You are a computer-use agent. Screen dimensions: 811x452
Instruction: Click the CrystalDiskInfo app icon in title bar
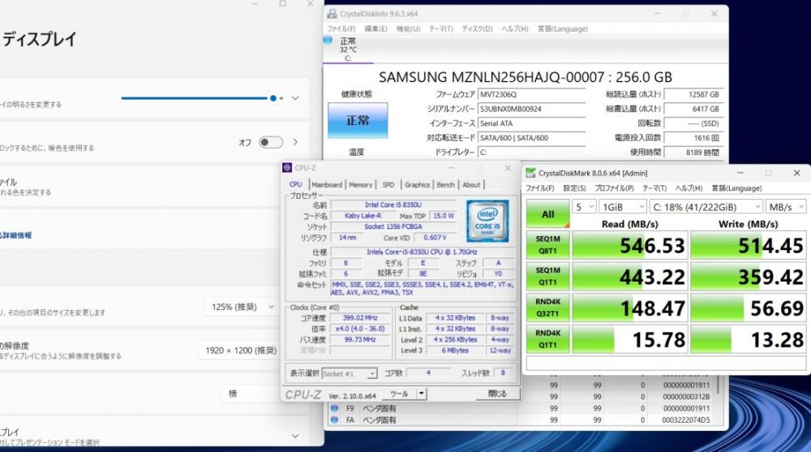332,14
